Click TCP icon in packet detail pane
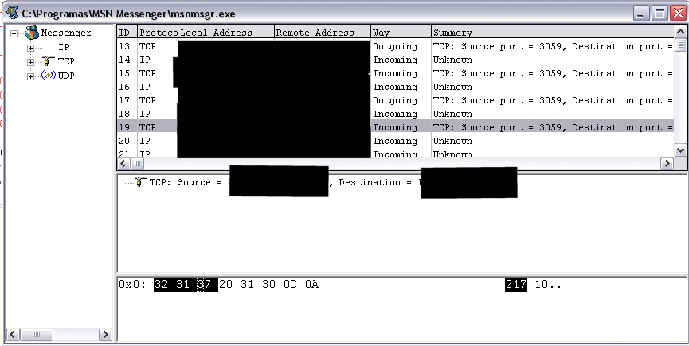 point(141,182)
